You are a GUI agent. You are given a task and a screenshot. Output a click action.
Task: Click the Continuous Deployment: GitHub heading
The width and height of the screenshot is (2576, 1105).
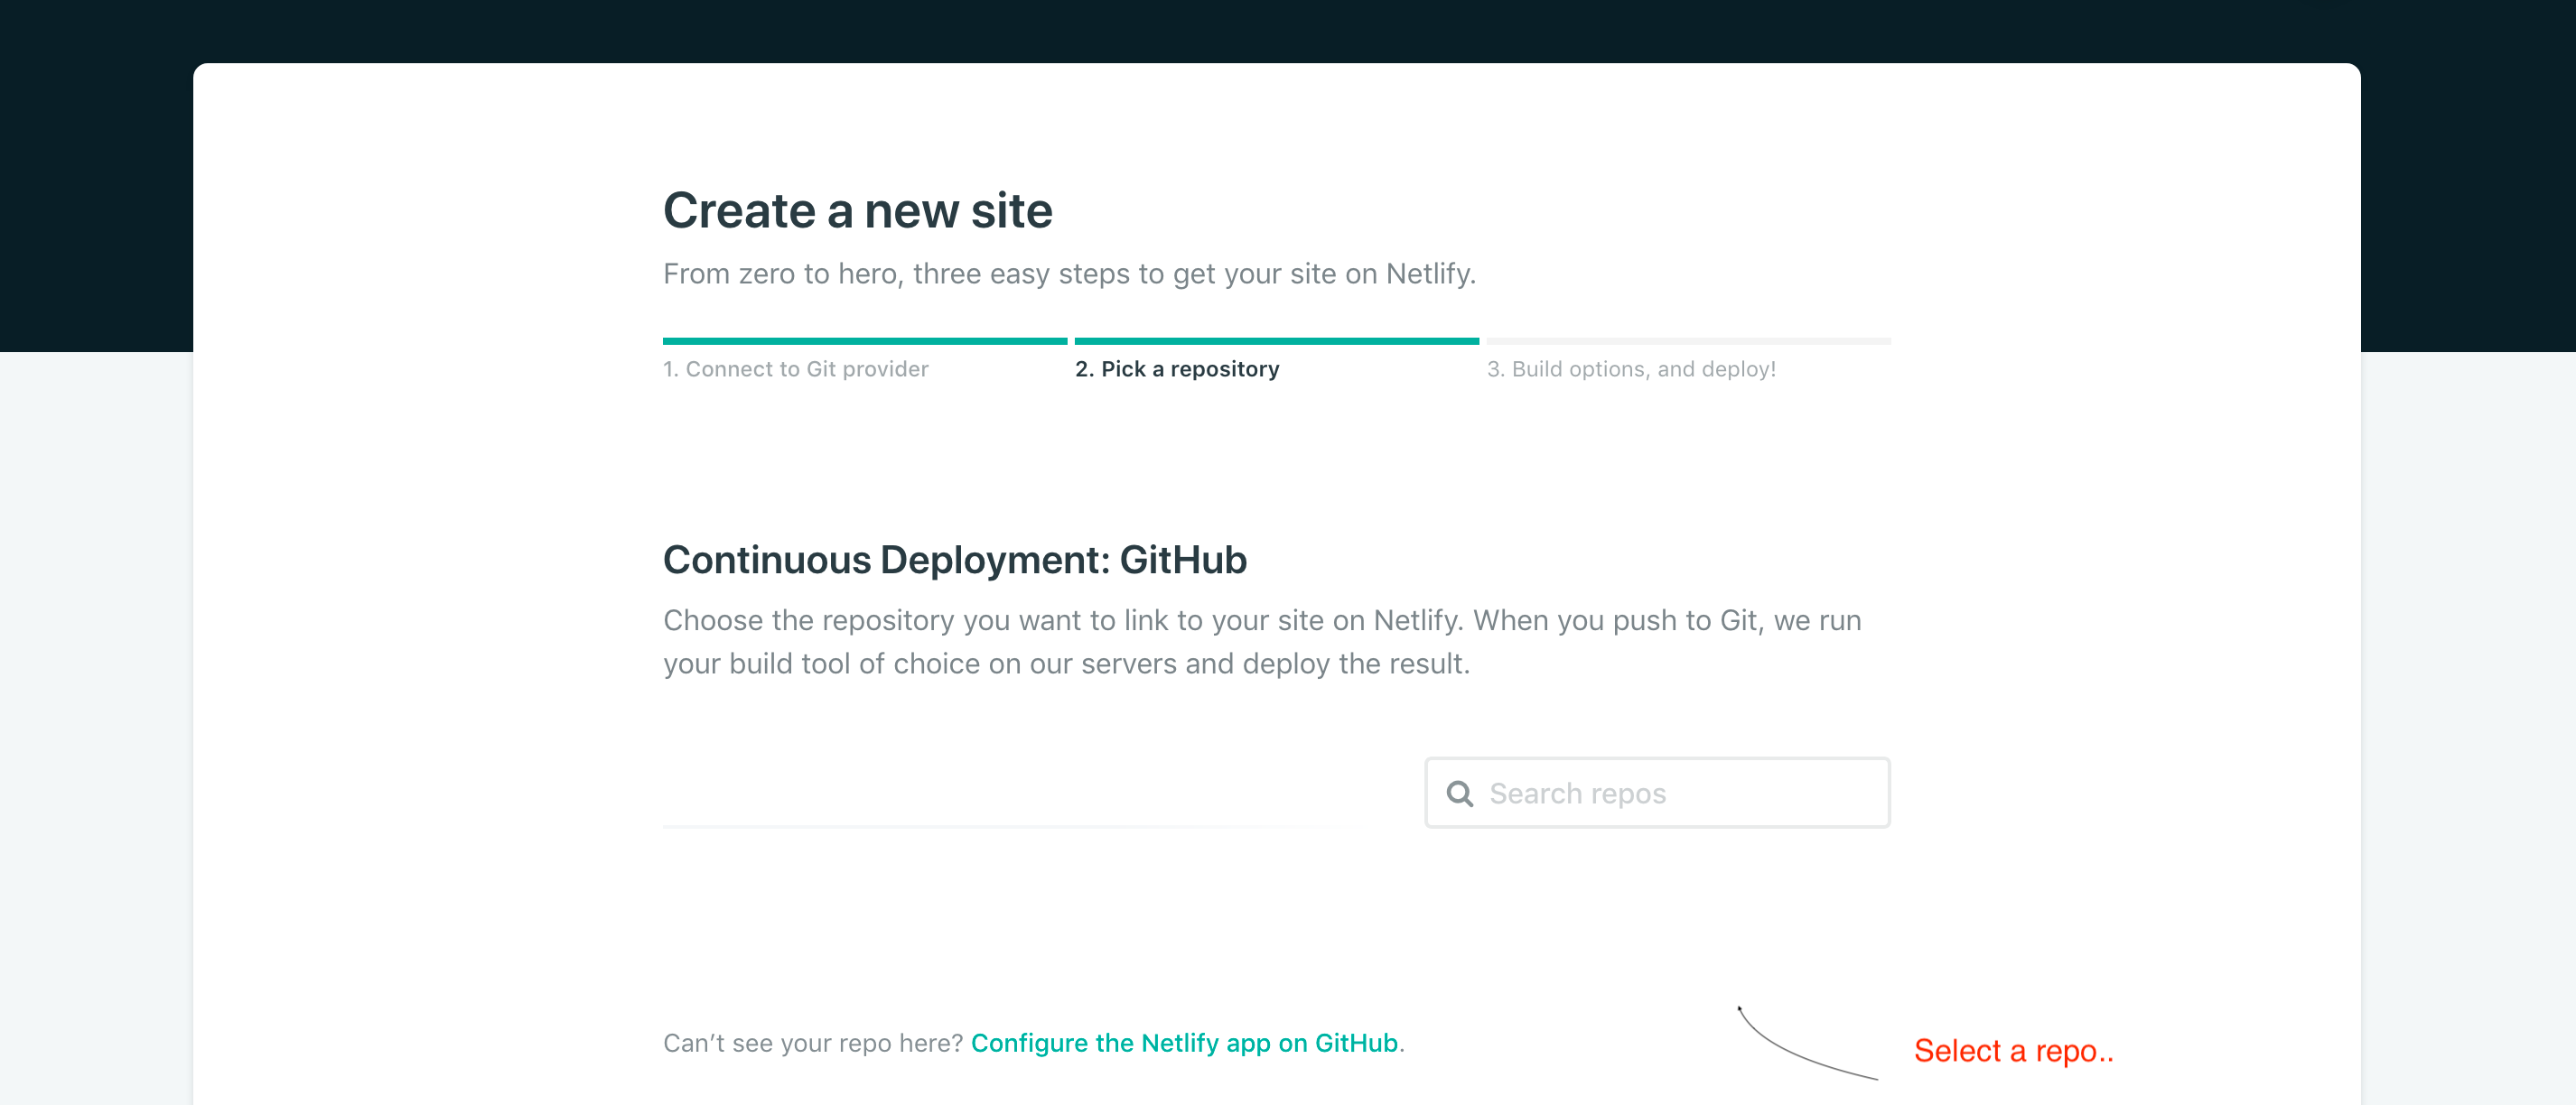[954, 560]
